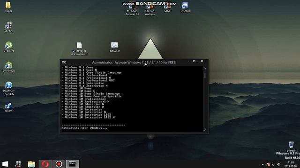The image size is (300, 168).
Task: Click the console scrollbar down arrow
Action: 205,130
